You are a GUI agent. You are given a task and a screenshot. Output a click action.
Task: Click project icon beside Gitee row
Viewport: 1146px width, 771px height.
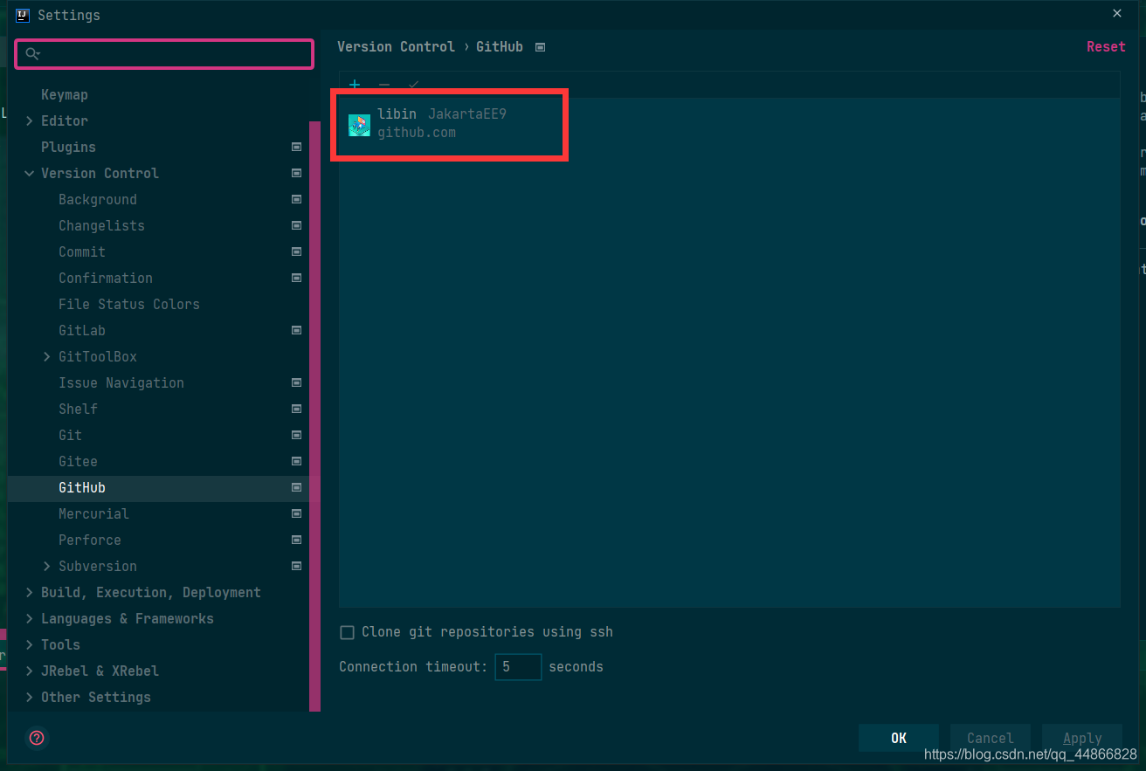[x=297, y=461]
